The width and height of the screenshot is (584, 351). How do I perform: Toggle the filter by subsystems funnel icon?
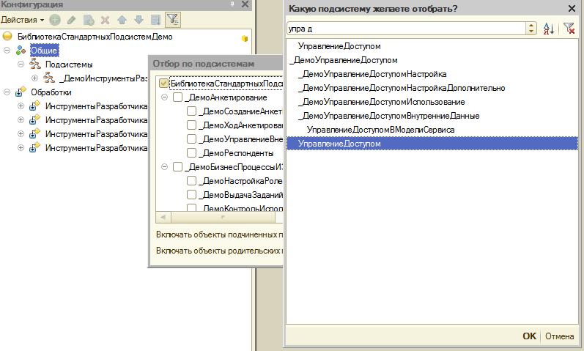click(172, 18)
